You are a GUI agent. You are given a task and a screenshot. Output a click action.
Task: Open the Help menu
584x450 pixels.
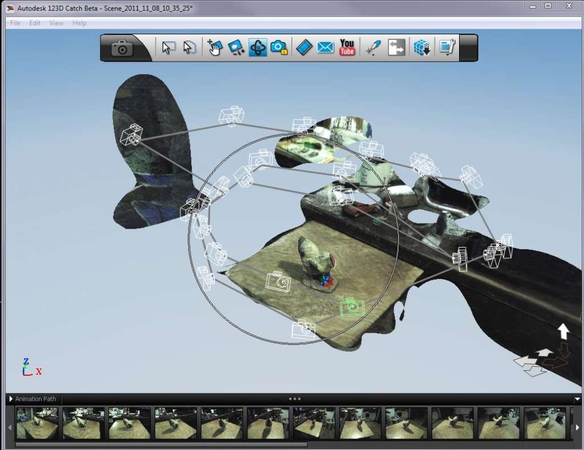coord(79,23)
